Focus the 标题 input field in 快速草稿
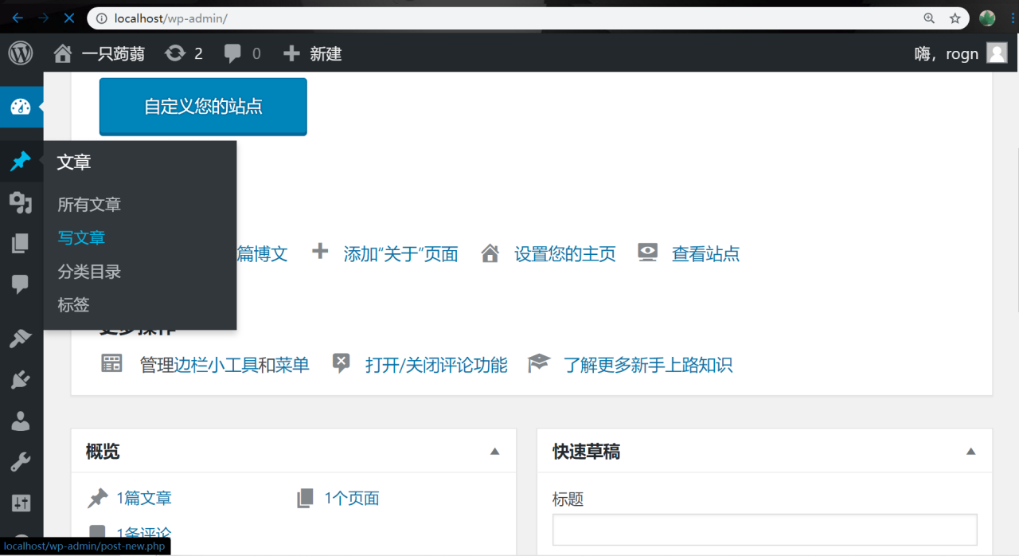Screen dimensions: 1019x556 tap(764, 530)
